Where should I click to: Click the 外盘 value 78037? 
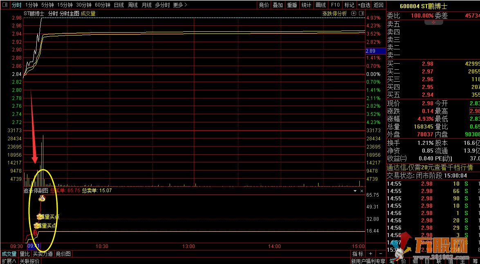coord(424,134)
